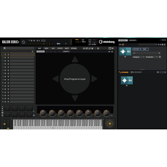
Task: Click the USER filter button
Action: (x=145, y=49)
